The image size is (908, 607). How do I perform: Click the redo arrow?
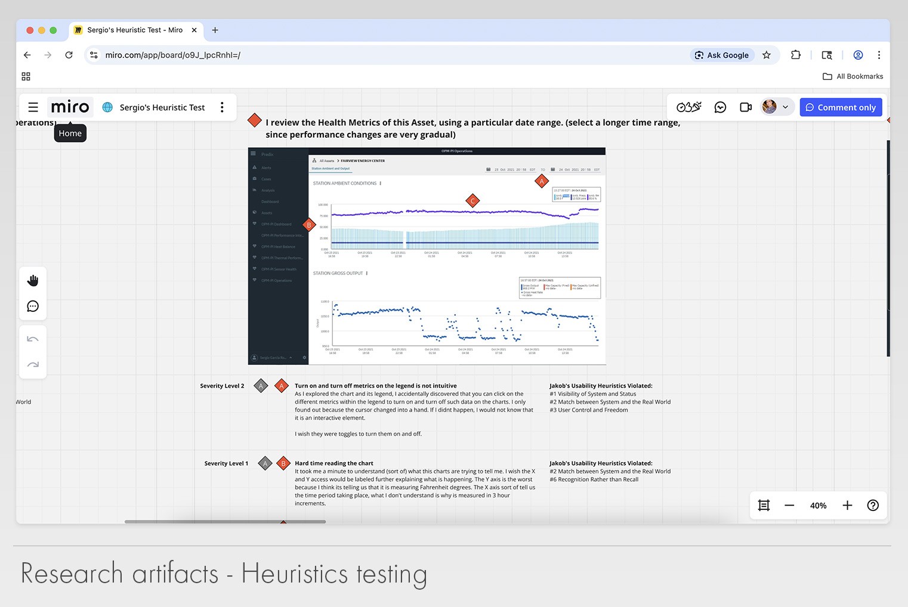[33, 364]
